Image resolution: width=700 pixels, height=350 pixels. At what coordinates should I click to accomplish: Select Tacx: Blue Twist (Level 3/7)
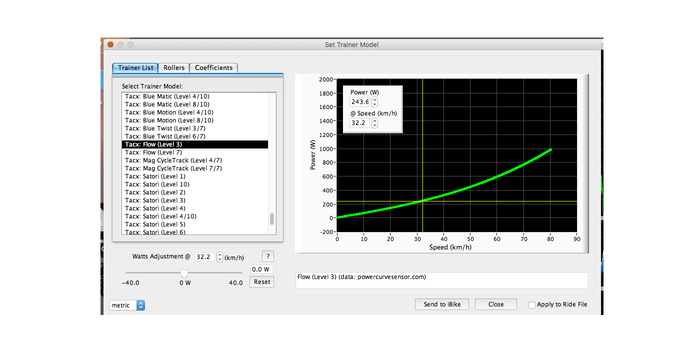[165, 128]
